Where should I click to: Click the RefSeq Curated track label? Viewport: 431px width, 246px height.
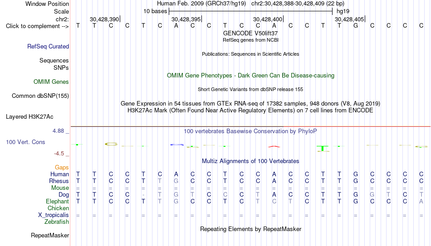[48, 46]
